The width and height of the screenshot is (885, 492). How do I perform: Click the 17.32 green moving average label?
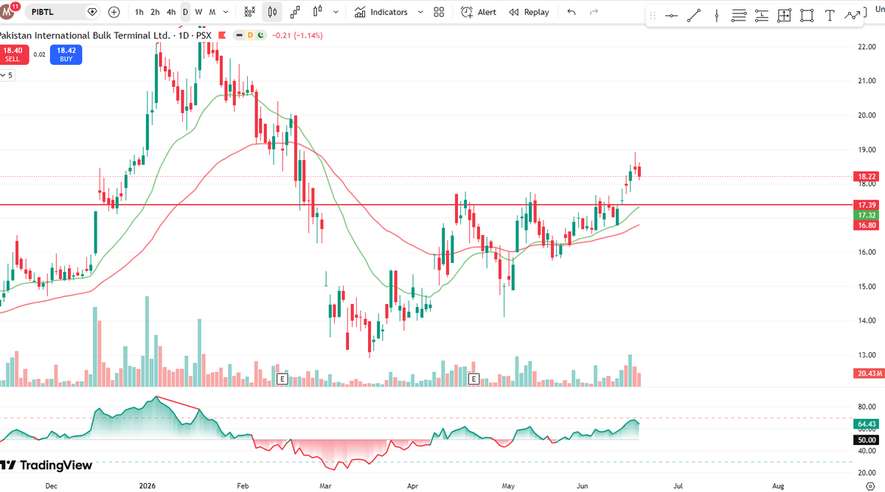coord(867,215)
